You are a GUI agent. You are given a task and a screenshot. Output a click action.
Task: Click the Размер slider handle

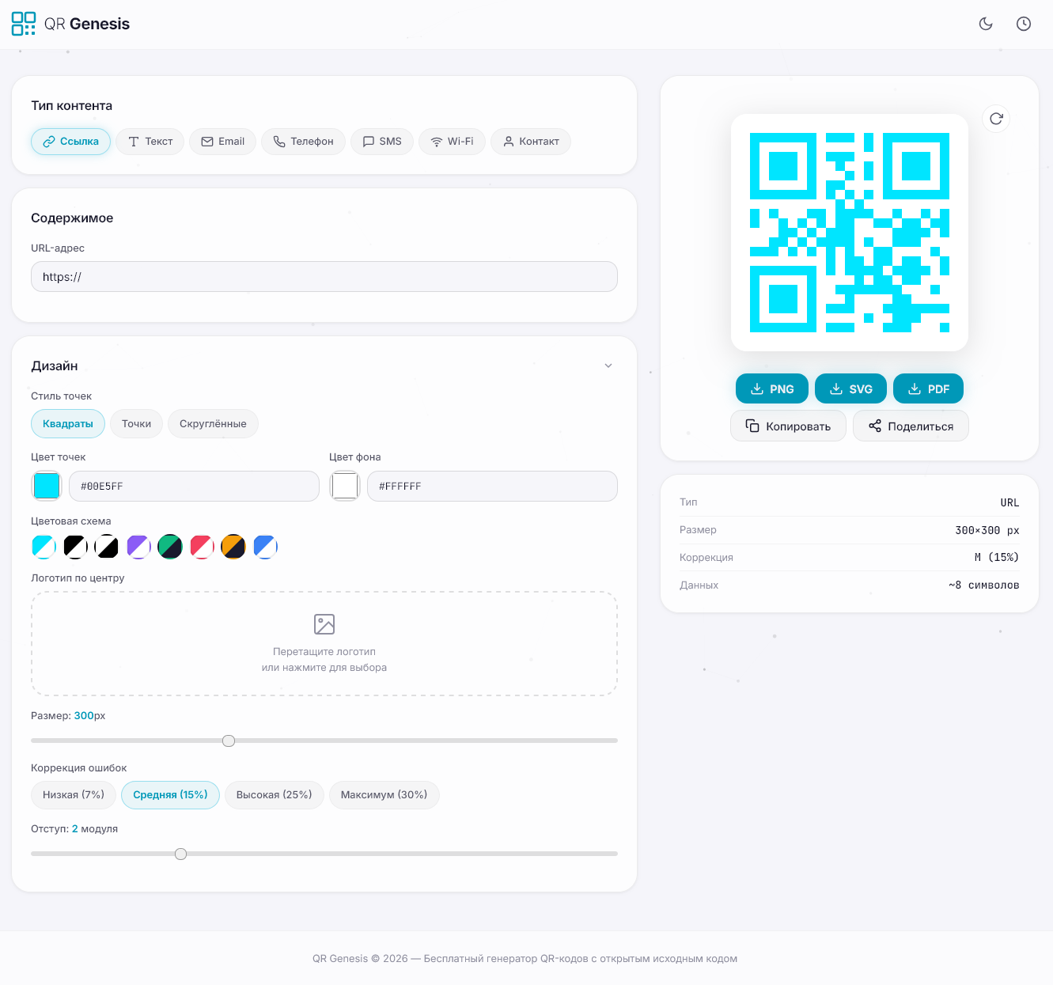click(229, 741)
